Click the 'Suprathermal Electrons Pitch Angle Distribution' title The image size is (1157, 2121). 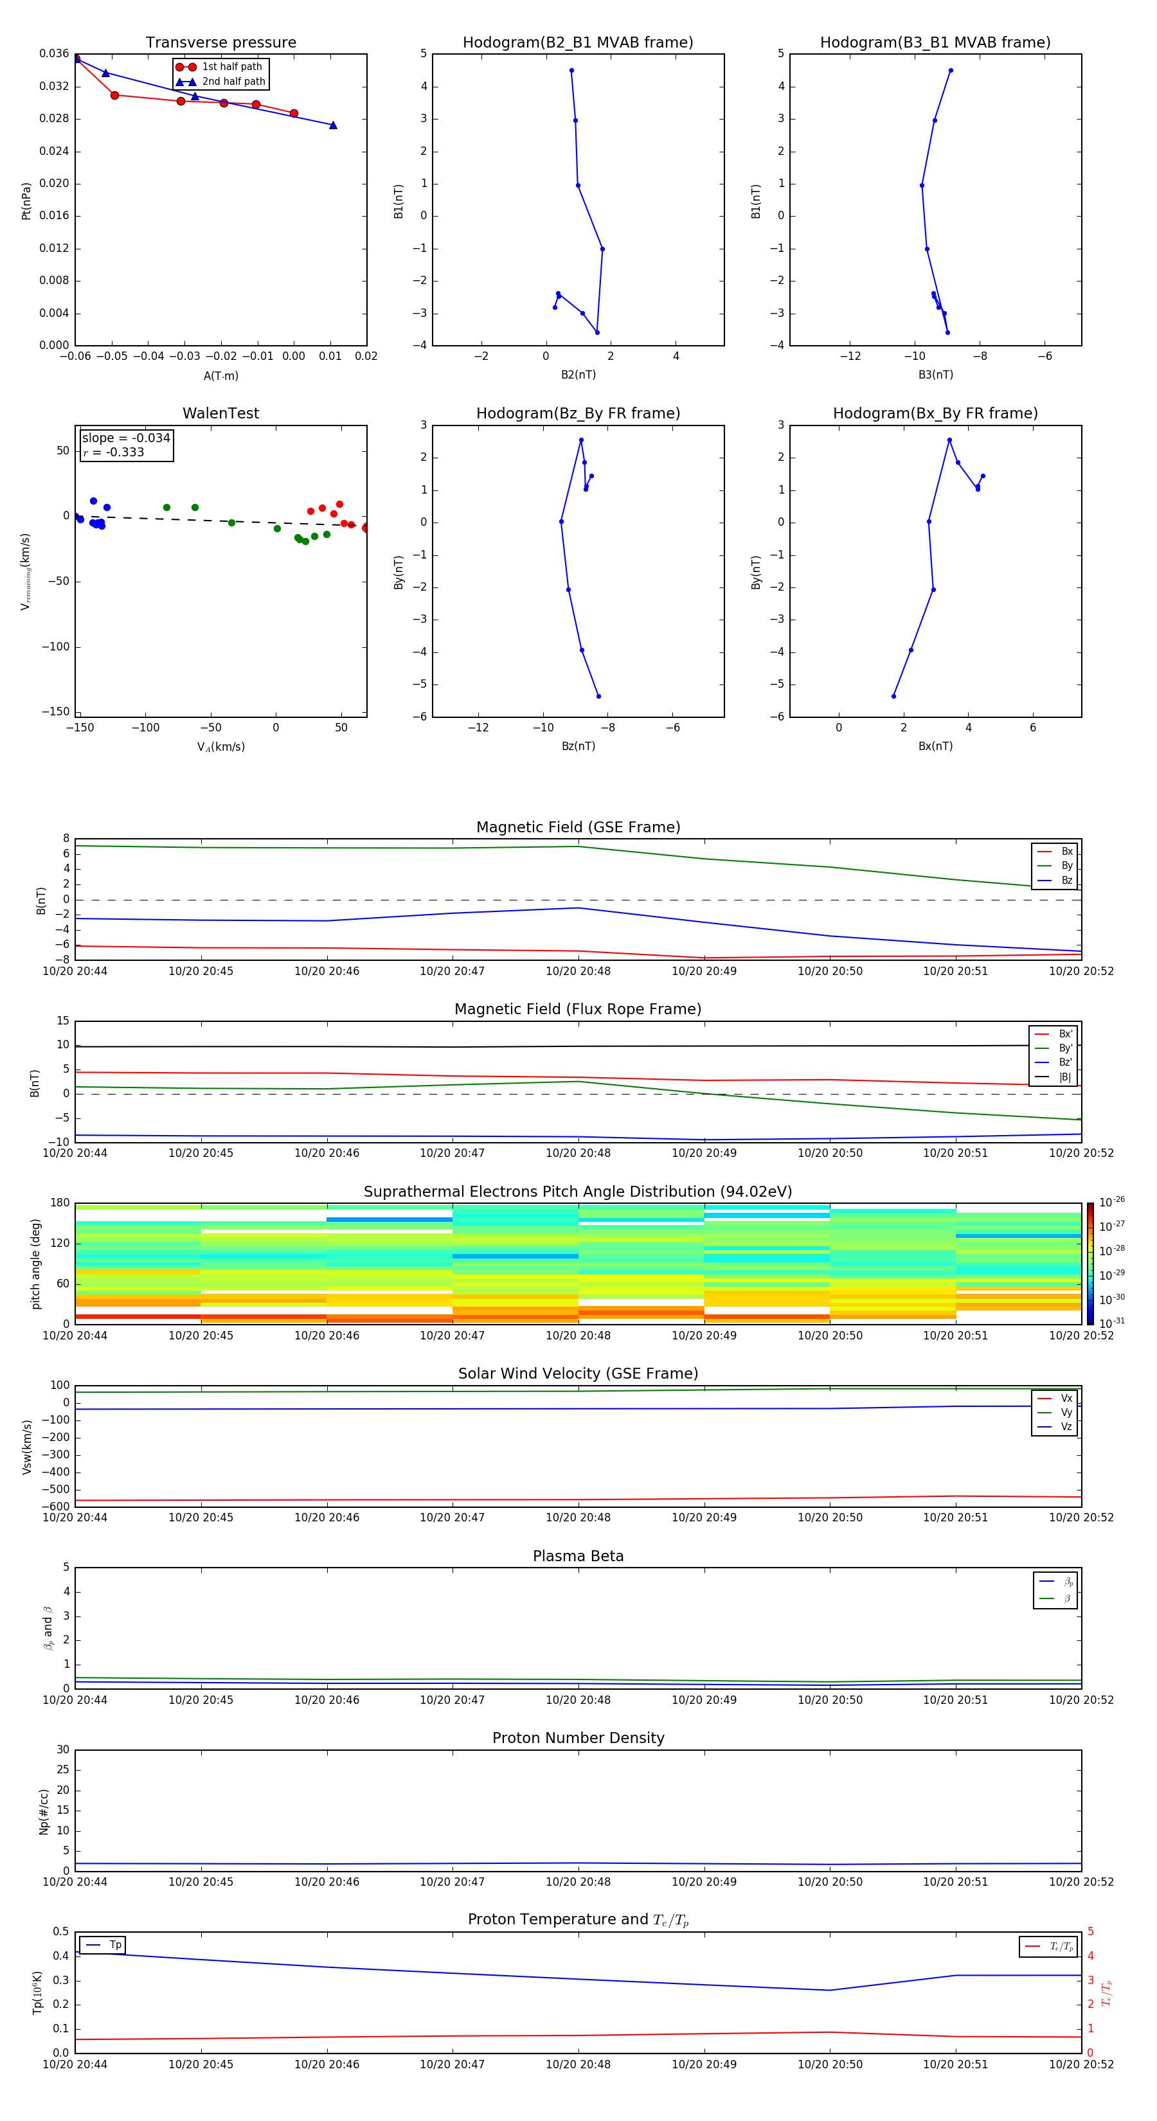click(578, 1192)
